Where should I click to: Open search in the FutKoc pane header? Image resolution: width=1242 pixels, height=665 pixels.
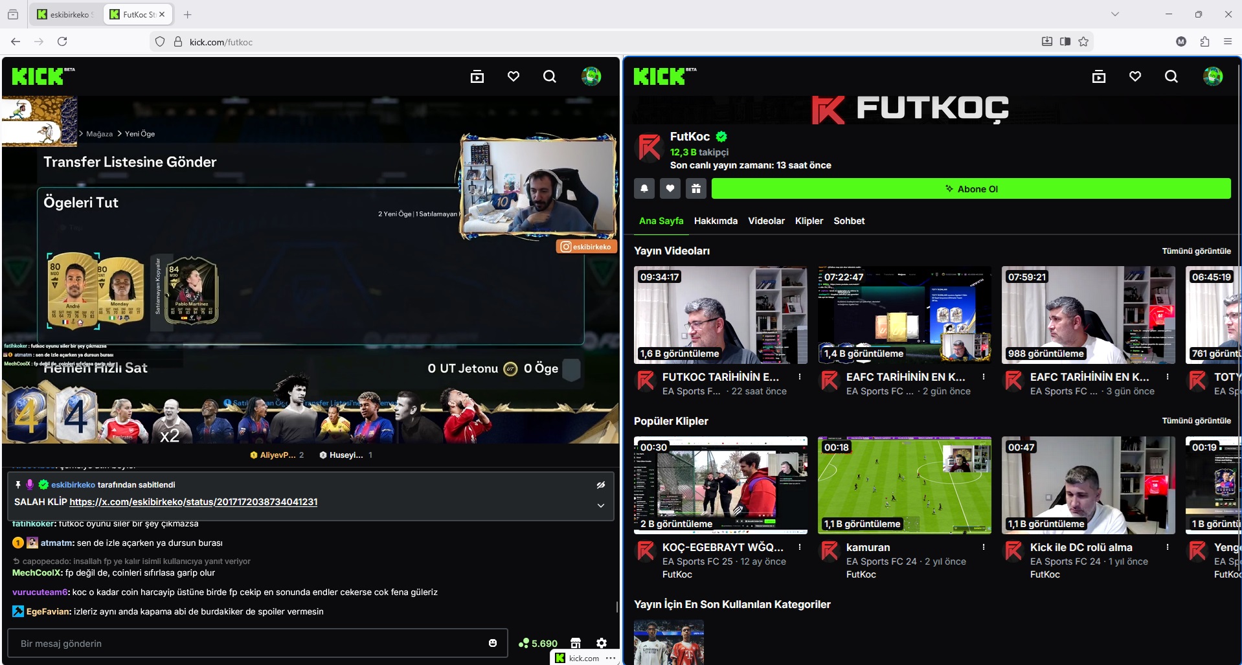click(x=1171, y=76)
